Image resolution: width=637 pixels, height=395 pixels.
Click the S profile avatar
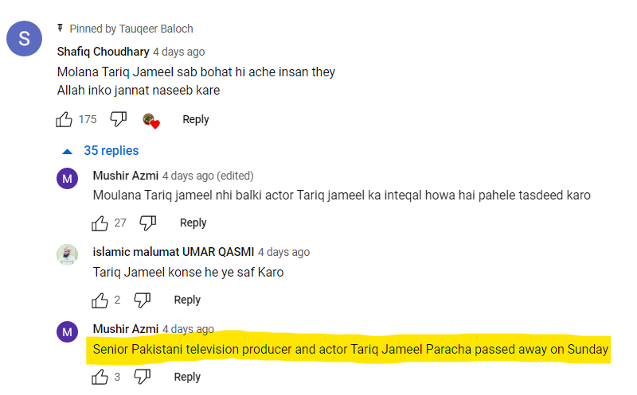24,38
